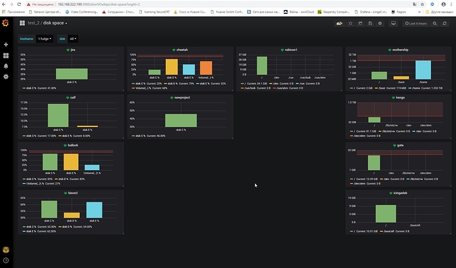Open the Dashboards icon in the sidebar
Image resolution: width=456 pixels, height=268 pixels.
pos(6,55)
